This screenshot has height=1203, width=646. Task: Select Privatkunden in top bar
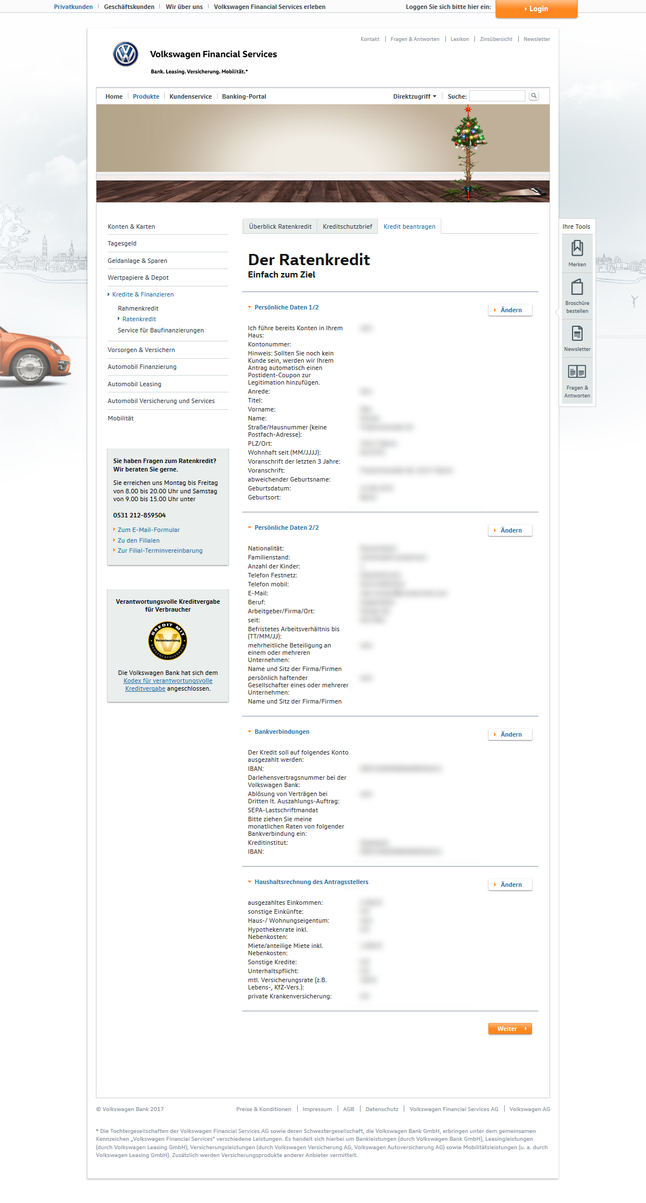click(x=73, y=7)
